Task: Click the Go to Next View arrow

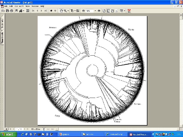Action: (x=55, y=11)
